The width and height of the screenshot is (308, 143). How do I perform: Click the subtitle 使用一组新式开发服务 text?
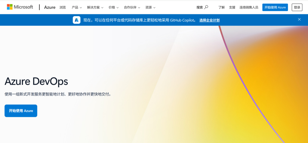pyautogui.click(x=58, y=94)
